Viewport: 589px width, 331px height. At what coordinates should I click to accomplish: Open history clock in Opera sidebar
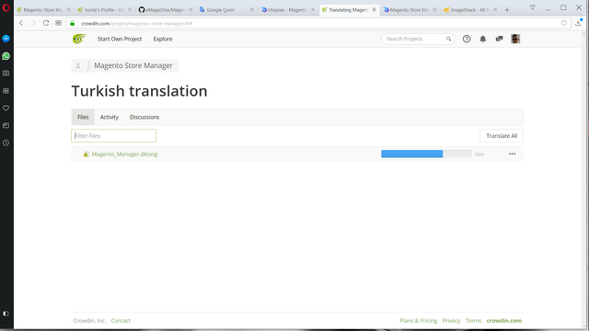tap(6, 143)
